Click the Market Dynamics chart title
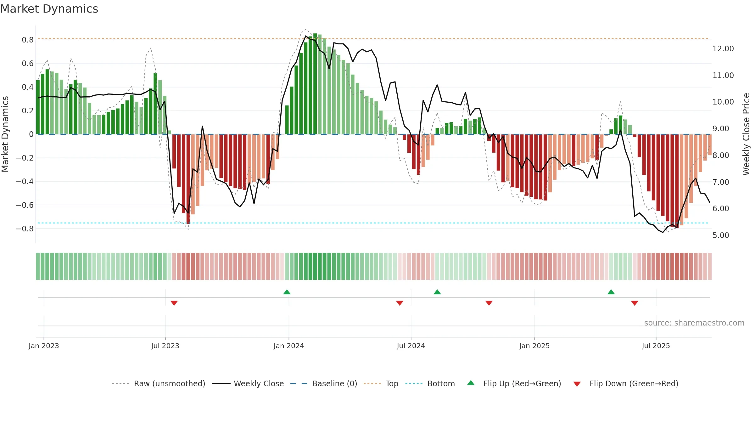 [x=49, y=9]
